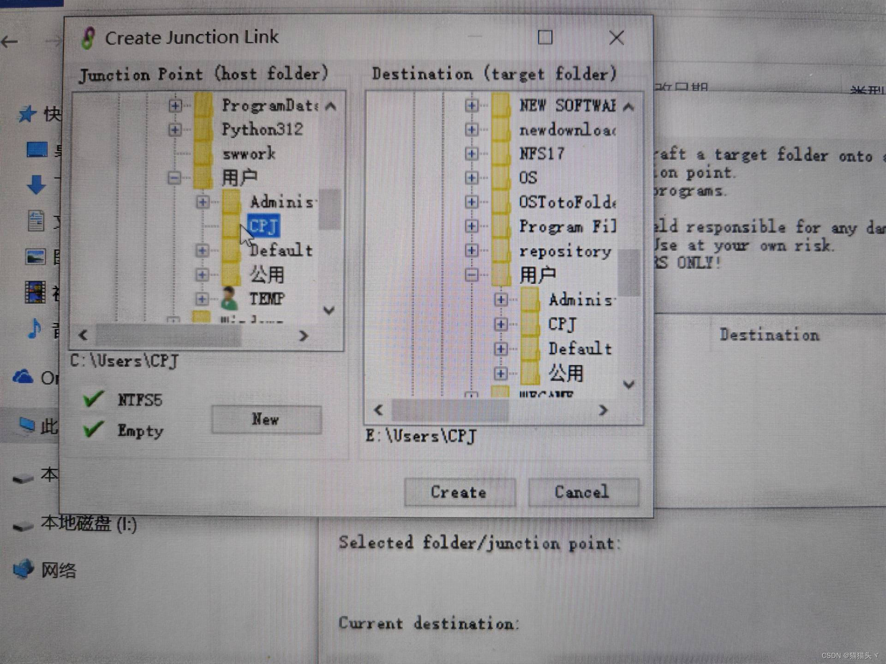Click the Create Junction Link app icon
The image size is (886, 664).
pos(88,38)
